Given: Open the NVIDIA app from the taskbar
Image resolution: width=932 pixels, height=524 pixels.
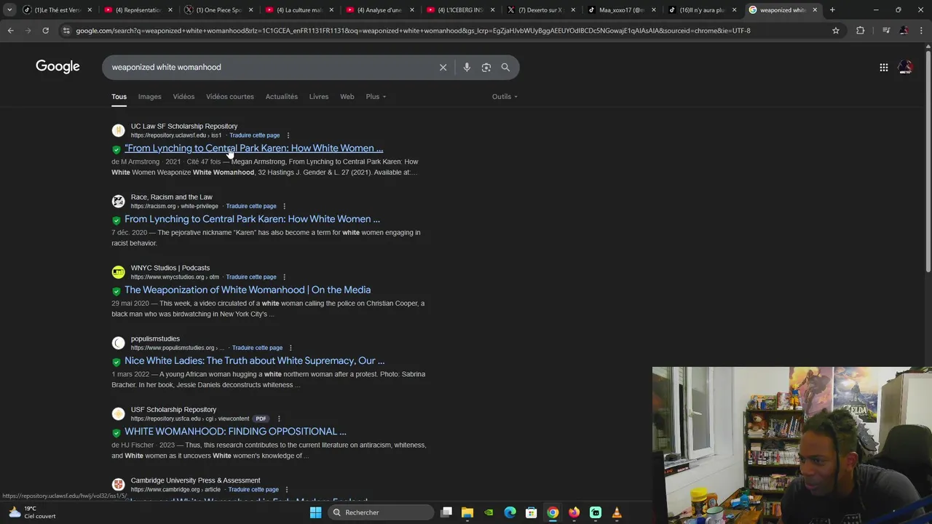Looking at the screenshot, I should 489,512.
